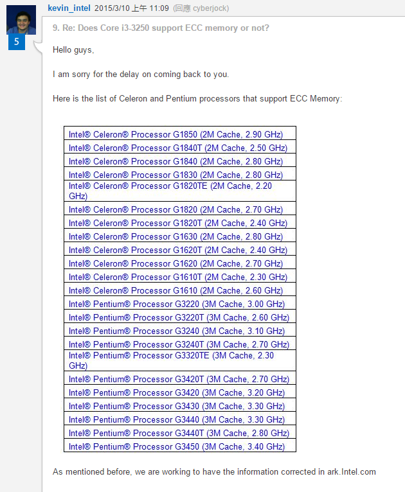Screen dimensions: 405x492
Task: Open Celeron Processor G1840 2.80 GHz link
Action: pyautogui.click(x=175, y=162)
